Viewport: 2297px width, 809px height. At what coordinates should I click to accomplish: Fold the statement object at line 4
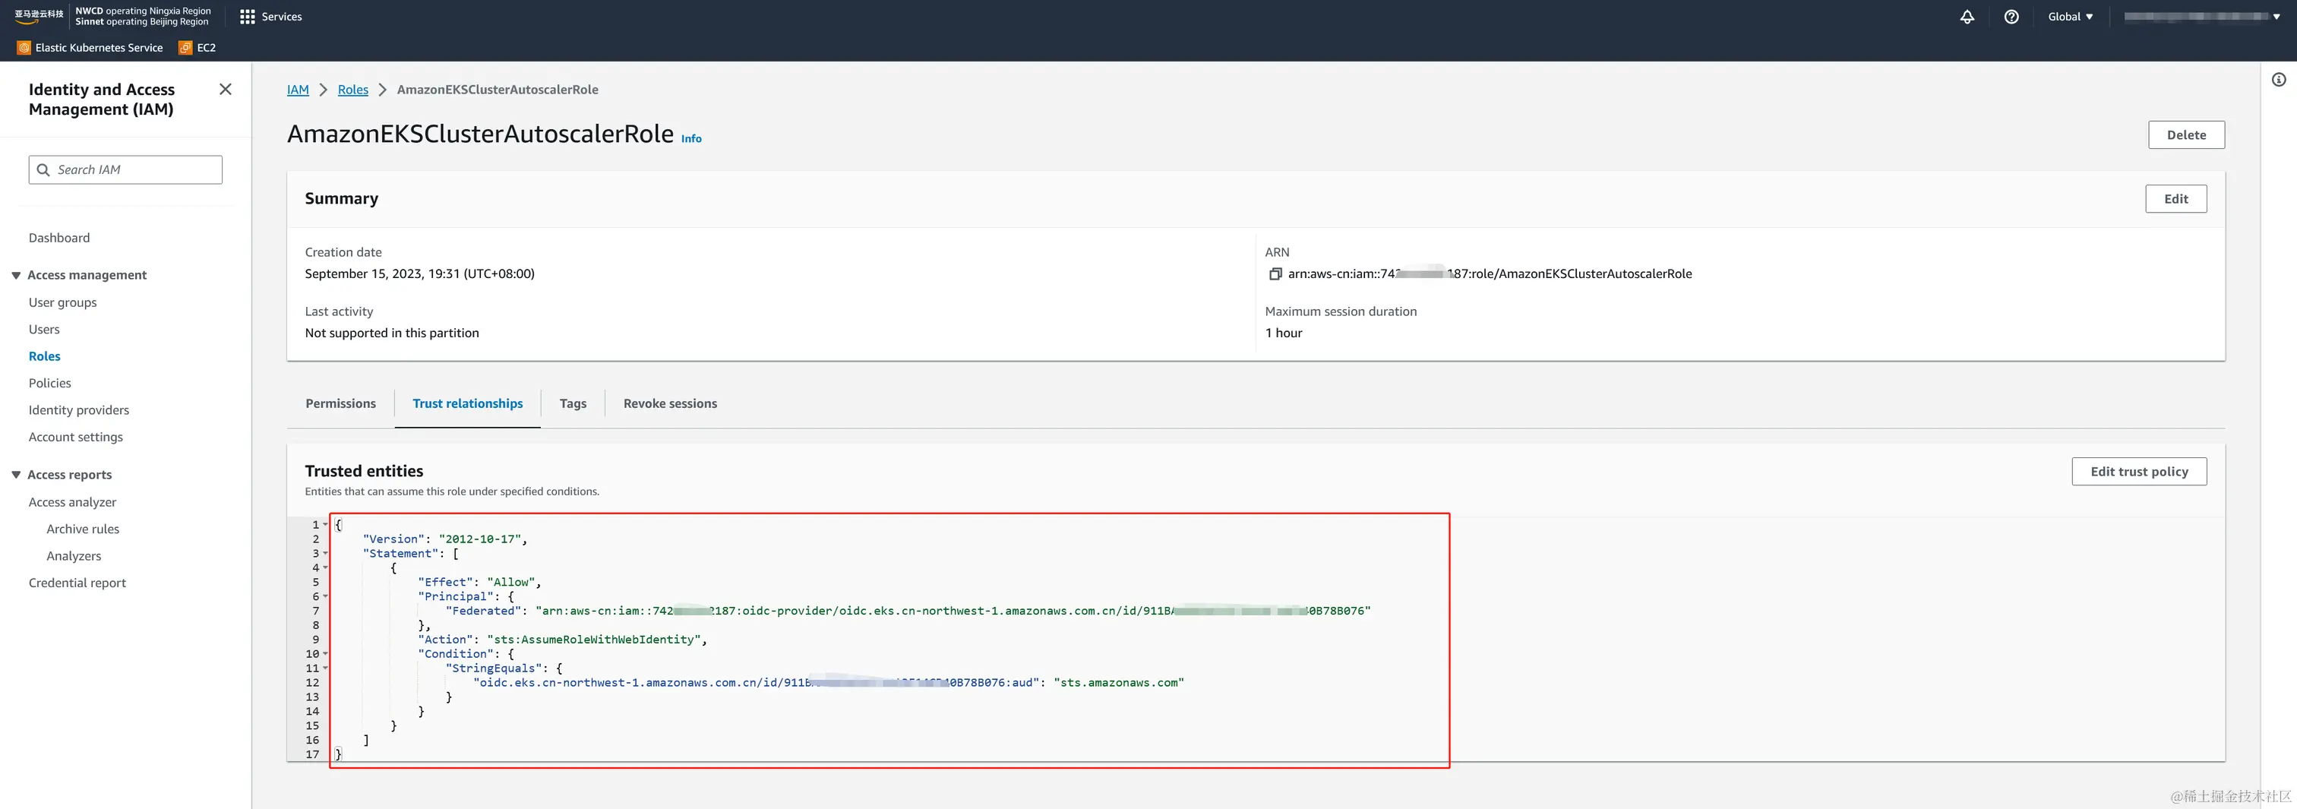[x=325, y=567]
